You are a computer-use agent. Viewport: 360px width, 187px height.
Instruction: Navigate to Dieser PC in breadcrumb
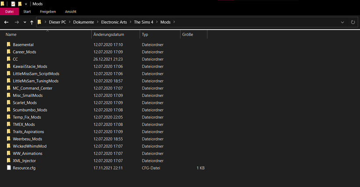pyautogui.click(x=58, y=22)
